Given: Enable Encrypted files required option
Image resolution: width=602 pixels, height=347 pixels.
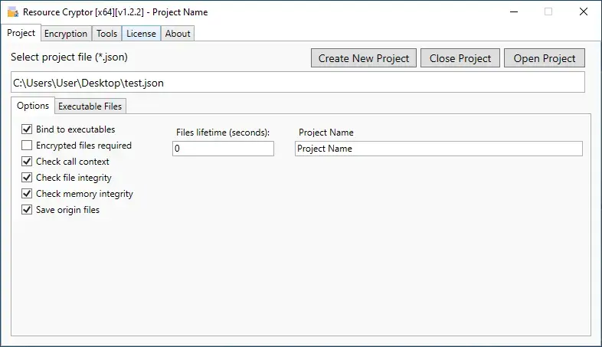Looking at the screenshot, I should [27, 146].
